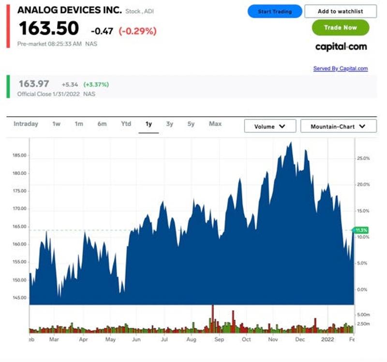Select the 3y chart range
Viewport: 387px width, 362px height.
[170, 124]
